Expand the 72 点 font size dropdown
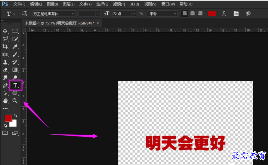268x165 pixels. pos(134,14)
